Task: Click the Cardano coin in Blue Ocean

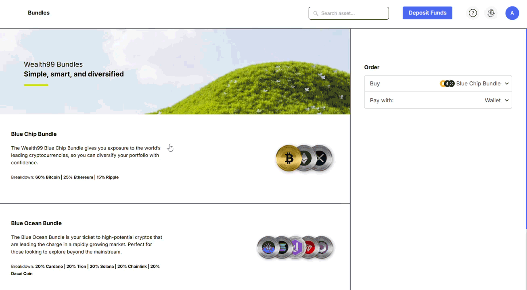Action: point(268,247)
